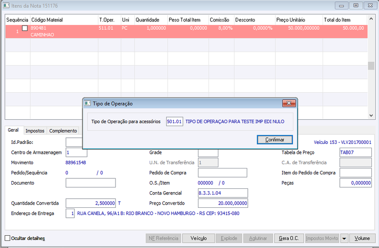Click the RUA CANELA address text
The image size is (379, 248).
pyautogui.click(x=158, y=213)
